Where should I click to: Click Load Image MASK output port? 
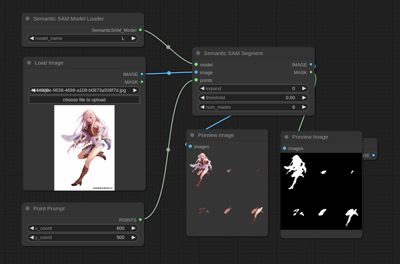[x=142, y=82]
